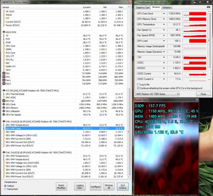
Task: Close the Render Test window
Action: click(x=197, y=100)
